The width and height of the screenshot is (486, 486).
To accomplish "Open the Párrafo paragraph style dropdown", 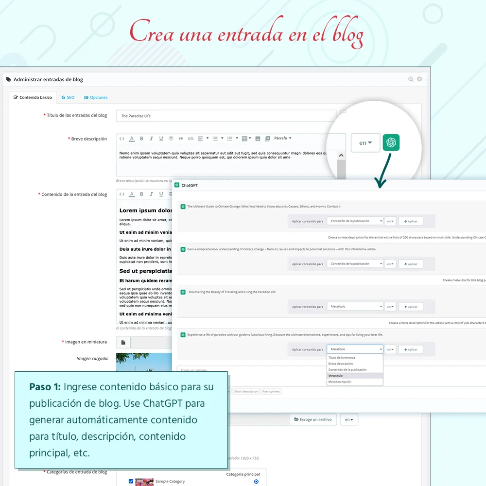I will tap(281, 139).
